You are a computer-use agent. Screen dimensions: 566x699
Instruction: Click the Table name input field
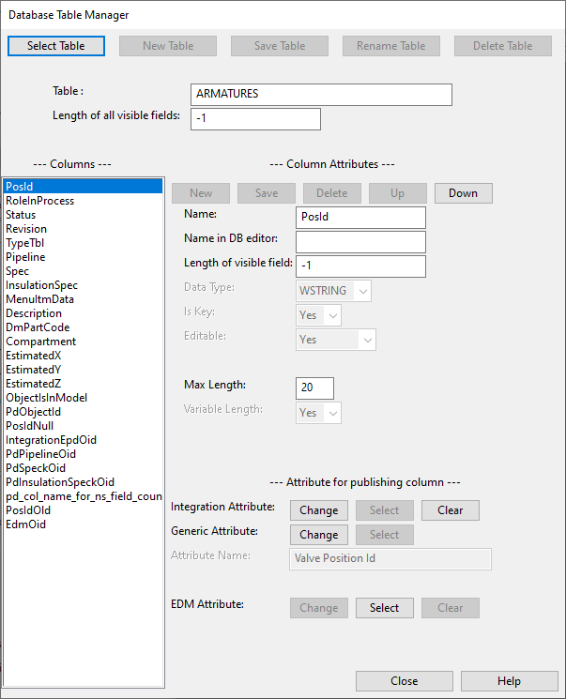click(x=321, y=95)
